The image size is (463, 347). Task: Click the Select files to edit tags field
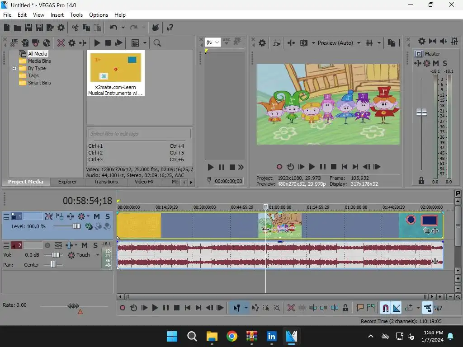[139, 134]
